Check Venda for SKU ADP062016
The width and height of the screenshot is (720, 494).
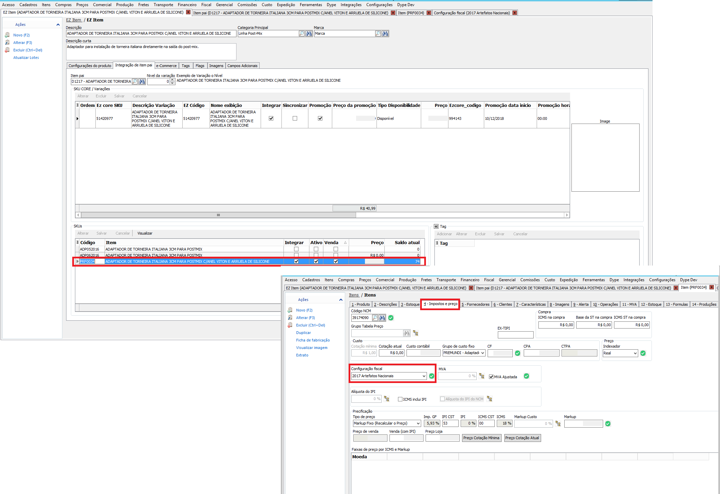[336, 255]
